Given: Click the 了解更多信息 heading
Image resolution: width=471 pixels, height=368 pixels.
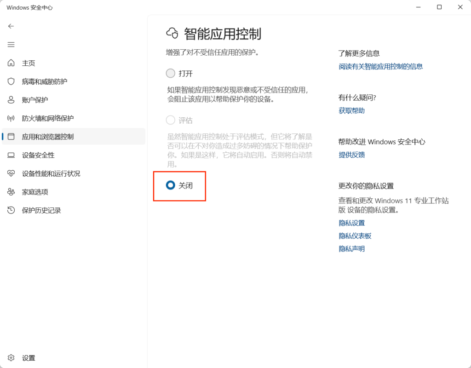Looking at the screenshot, I should (x=359, y=53).
